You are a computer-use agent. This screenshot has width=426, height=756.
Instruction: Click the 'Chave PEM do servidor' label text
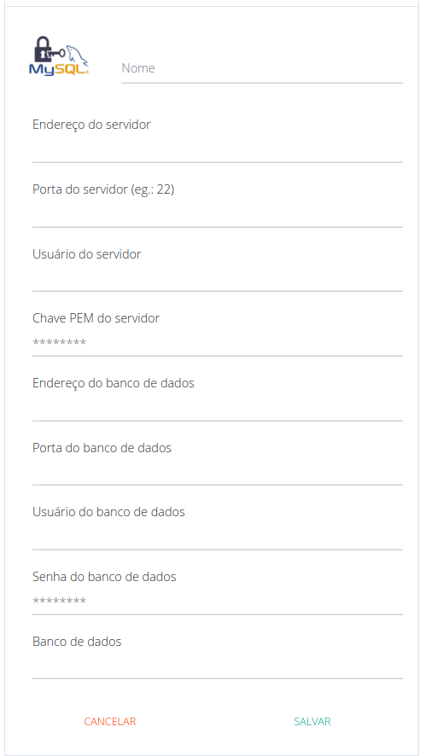click(x=96, y=318)
